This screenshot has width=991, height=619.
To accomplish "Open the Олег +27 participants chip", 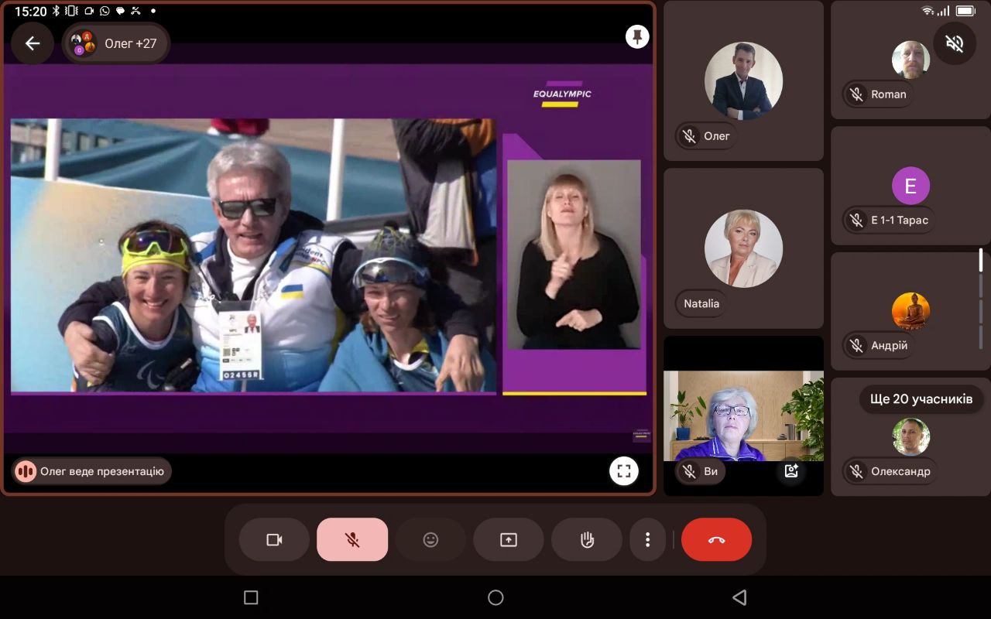I will (x=116, y=43).
